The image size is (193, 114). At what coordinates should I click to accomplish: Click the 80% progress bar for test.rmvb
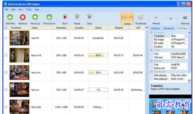click(98, 55)
